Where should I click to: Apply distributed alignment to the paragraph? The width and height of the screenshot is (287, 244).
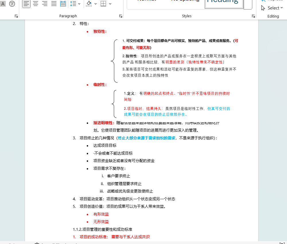coord(63,4)
